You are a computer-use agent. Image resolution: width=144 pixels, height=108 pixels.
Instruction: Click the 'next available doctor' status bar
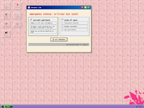[59, 45]
